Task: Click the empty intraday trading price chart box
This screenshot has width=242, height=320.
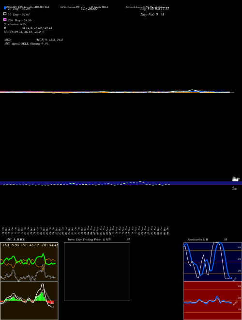Action: pos(97,272)
